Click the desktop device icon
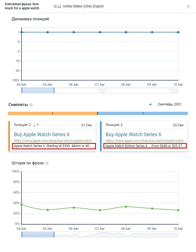The image size is (196, 252). tap(59, 6)
